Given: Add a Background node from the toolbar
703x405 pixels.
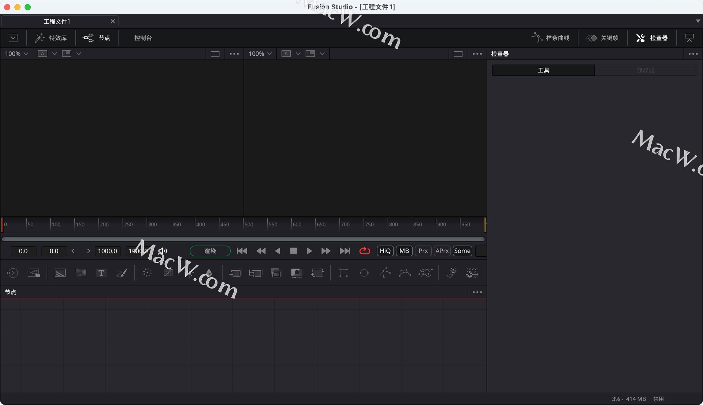Looking at the screenshot, I should (60, 273).
